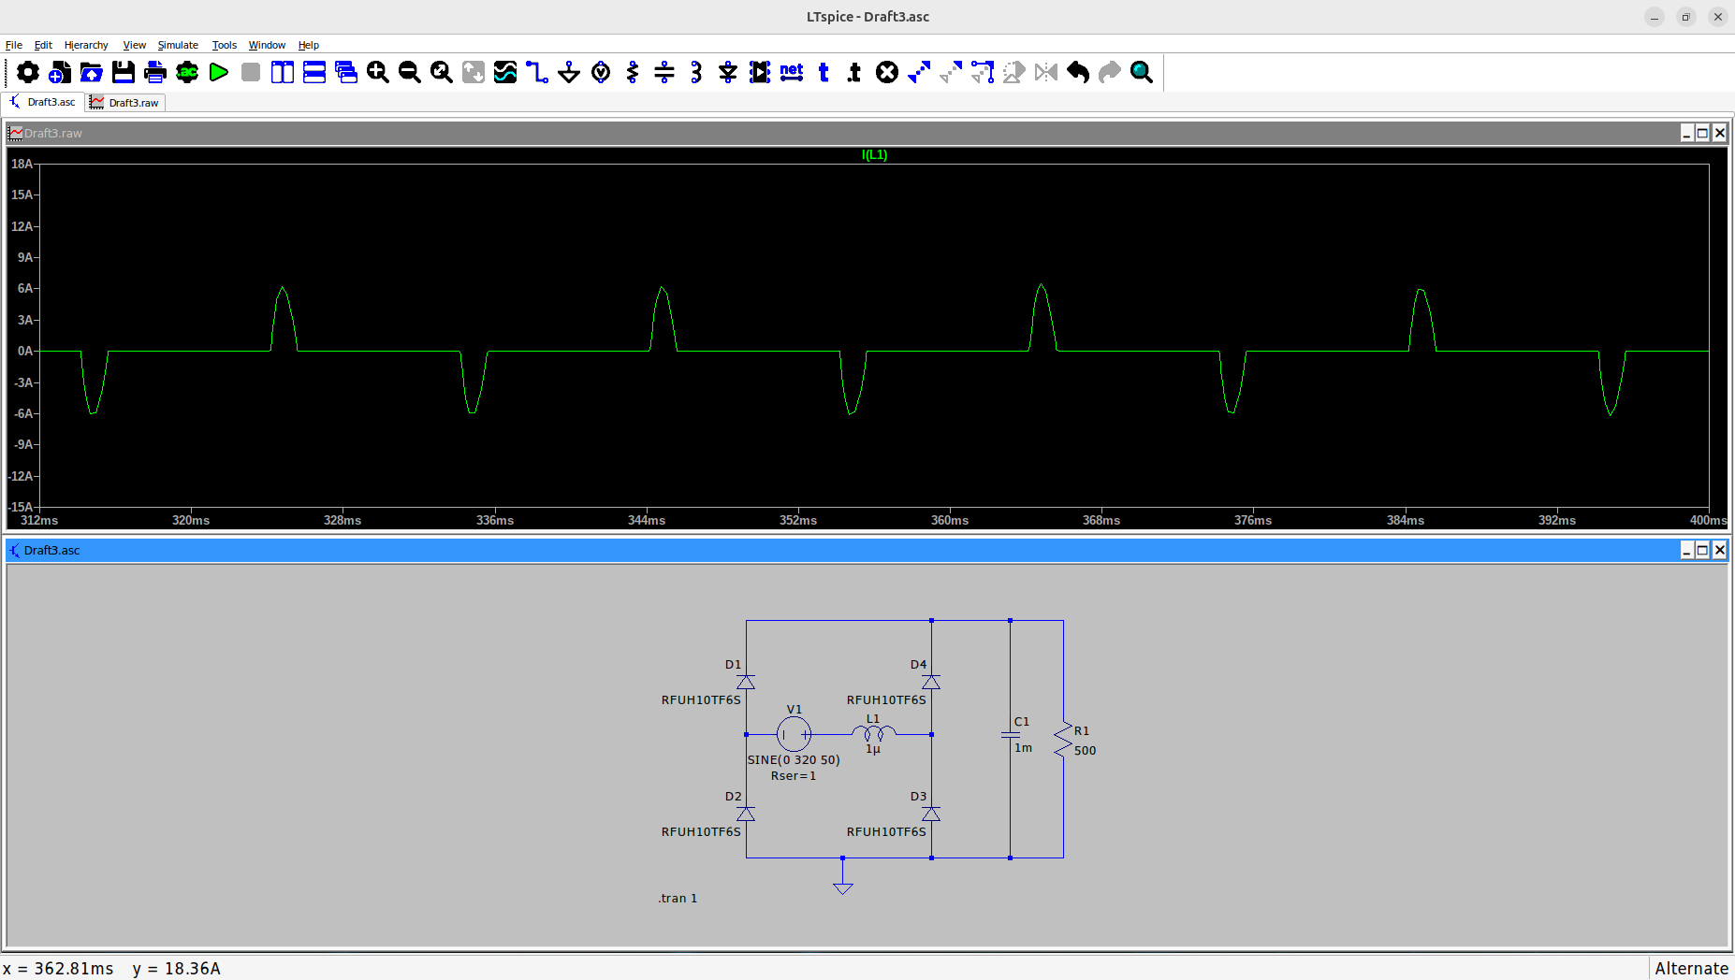Place a ground symbol from toolbar
The image size is (1735, 980).
569,72
